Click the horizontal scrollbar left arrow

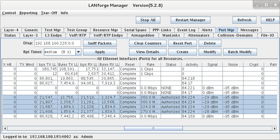pos(5,128)
